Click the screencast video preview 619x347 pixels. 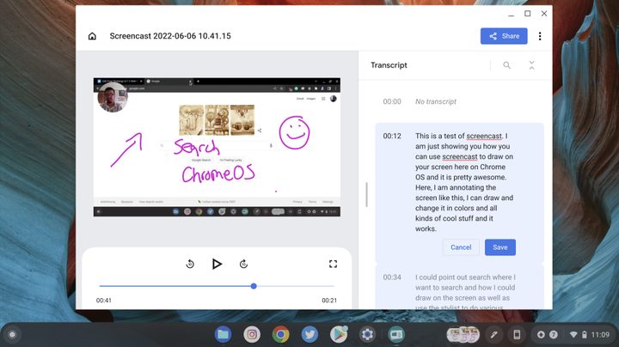point(217,147)
